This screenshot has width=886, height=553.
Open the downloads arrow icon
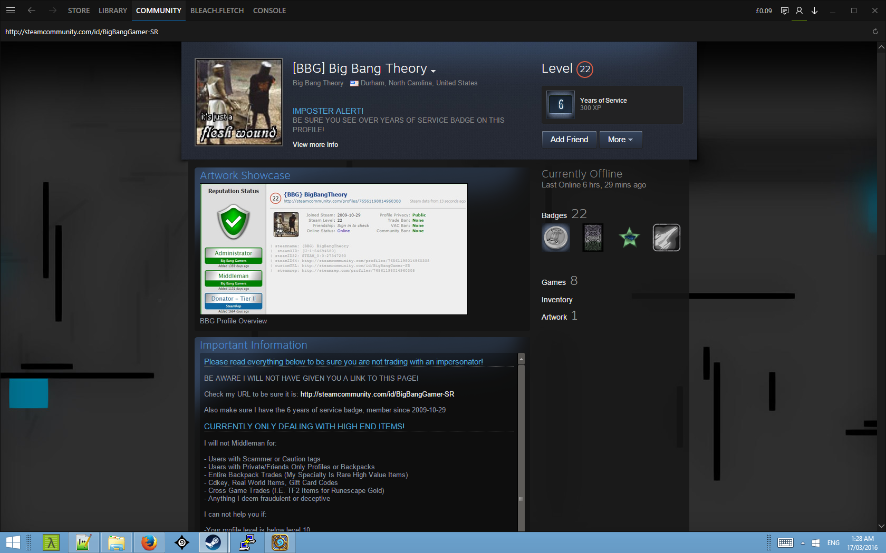814,11
